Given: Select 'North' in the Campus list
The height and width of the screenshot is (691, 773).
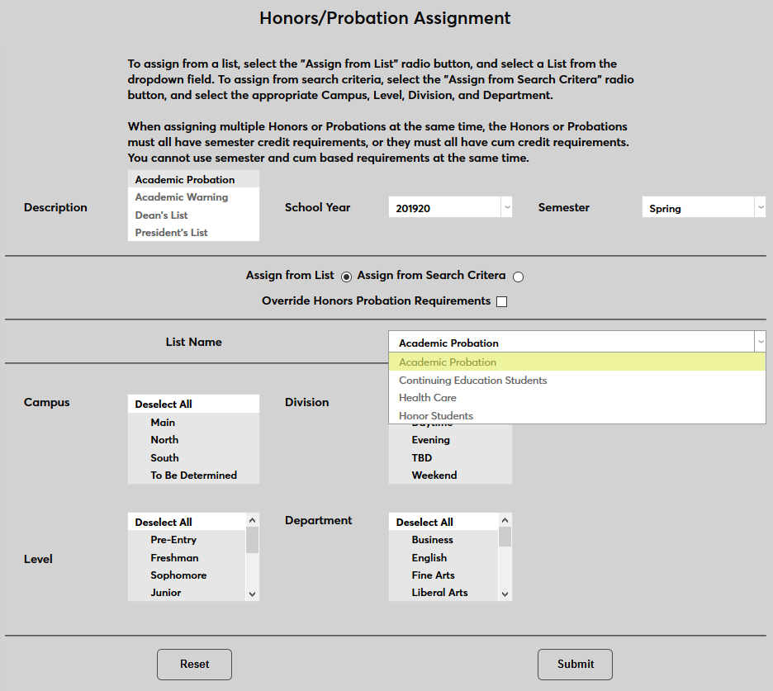Looking at the screenshot, I should coord(164,439).
